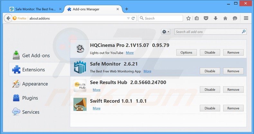Open new tab with plus button

point(127,9)
